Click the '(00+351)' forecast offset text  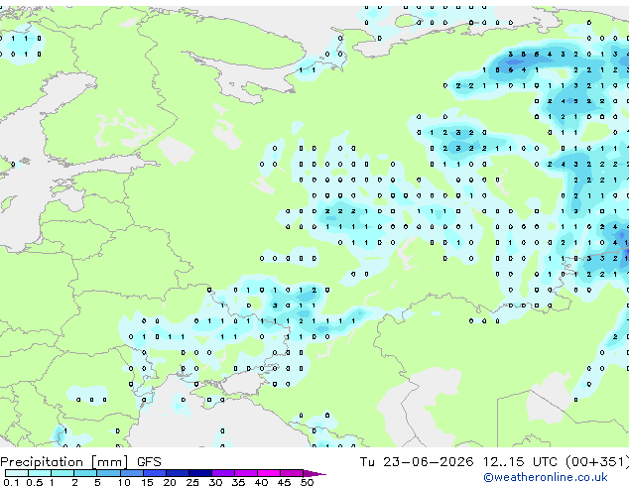click(x=597, y=462)
